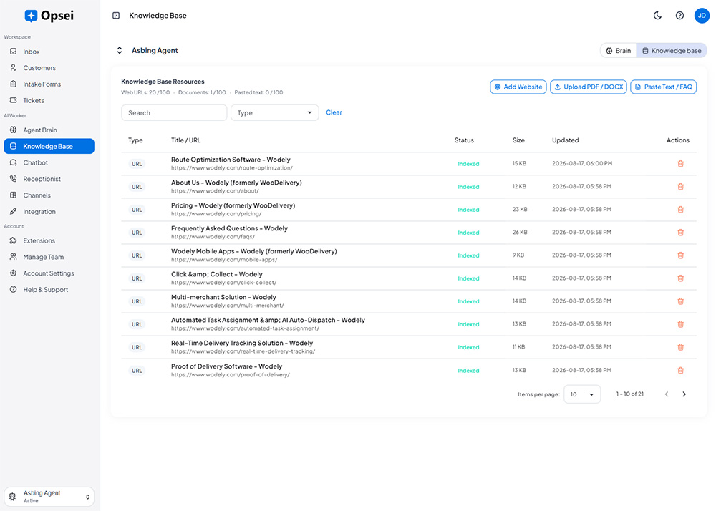Image resolution: width=716 pixels, height=511 pixels.
Task: Click the Opsei logo
Action: coord(49,16)
